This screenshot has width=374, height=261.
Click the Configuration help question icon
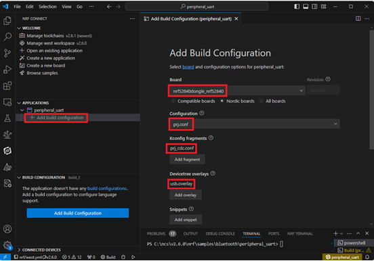(202, 113)
